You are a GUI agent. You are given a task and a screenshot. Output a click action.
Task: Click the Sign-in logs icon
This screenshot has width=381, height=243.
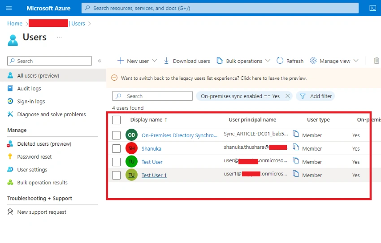tap(10, 101)
